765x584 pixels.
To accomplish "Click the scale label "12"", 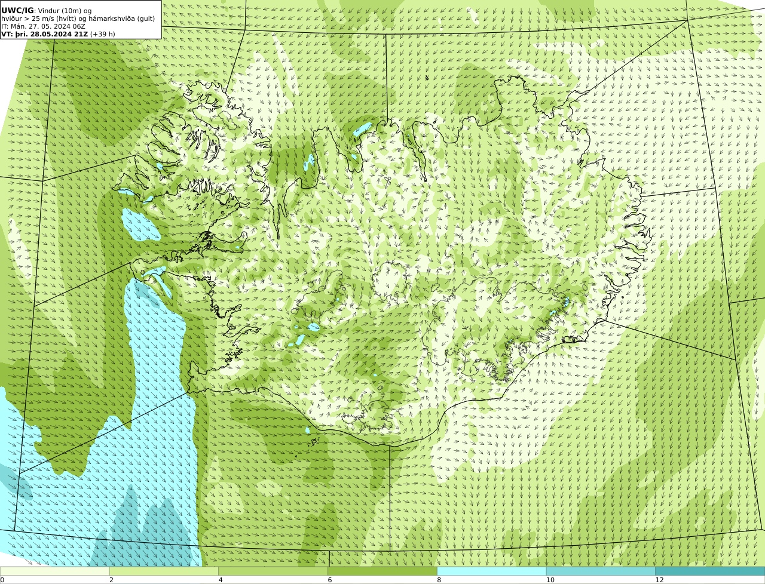I will tap(659, 580).
